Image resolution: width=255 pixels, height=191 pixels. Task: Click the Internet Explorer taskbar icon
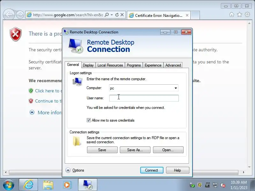28,185
